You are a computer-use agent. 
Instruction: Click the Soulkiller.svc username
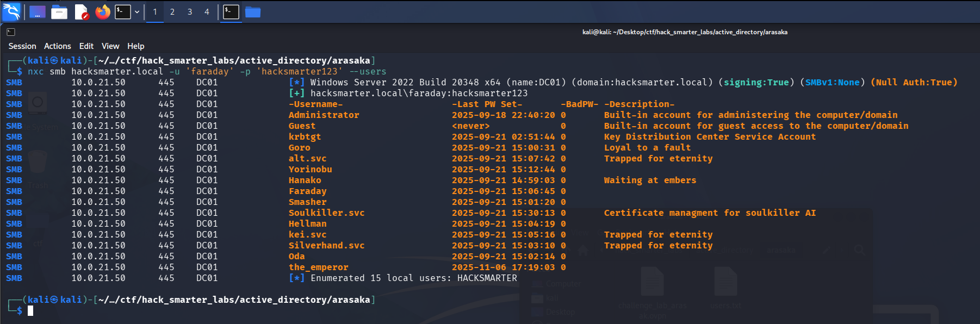coord(326,213)
